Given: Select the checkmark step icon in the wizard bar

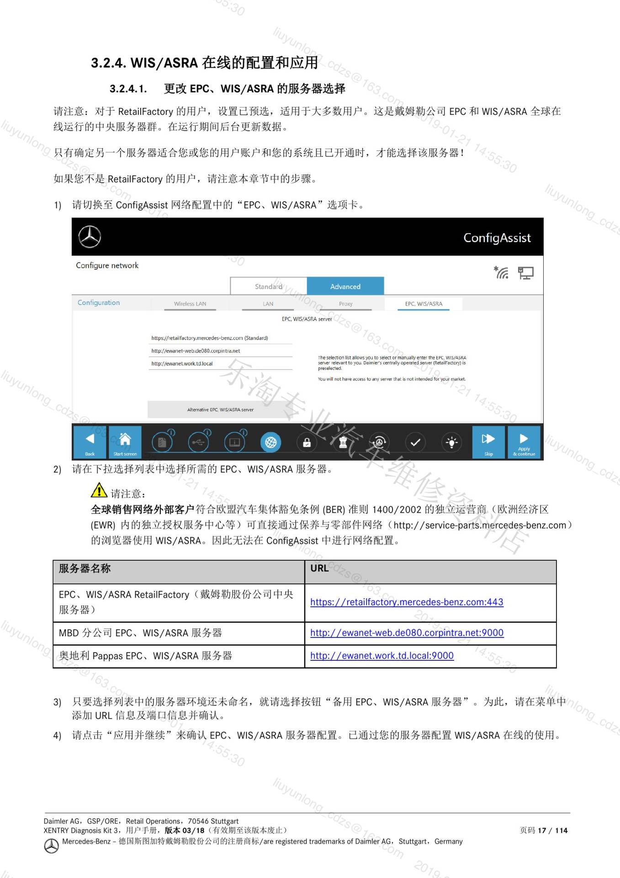Looking at the screenshot, I should (415, 442).
